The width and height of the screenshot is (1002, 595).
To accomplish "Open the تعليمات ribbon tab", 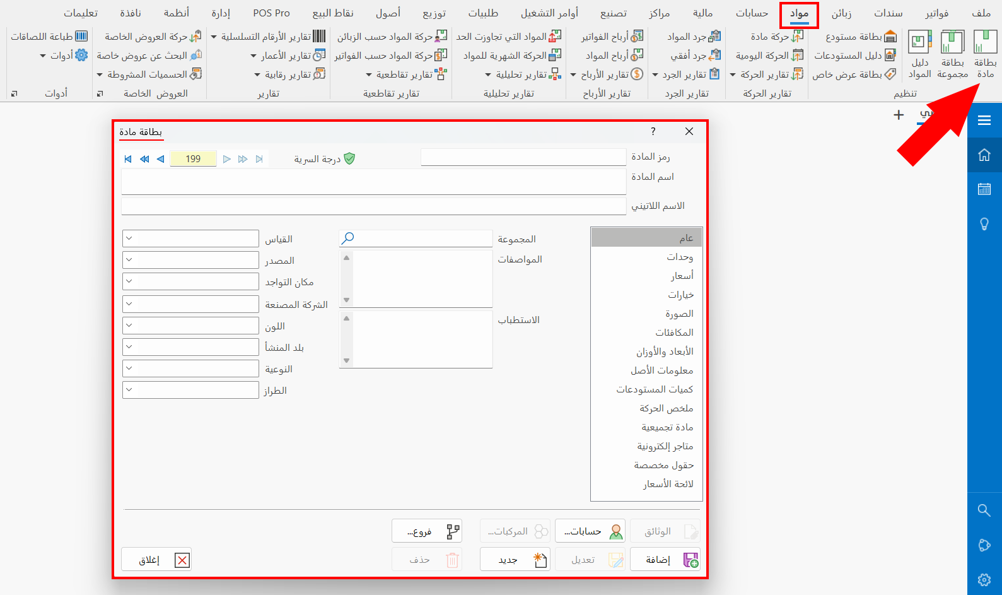I will click(x=81, y=13).
